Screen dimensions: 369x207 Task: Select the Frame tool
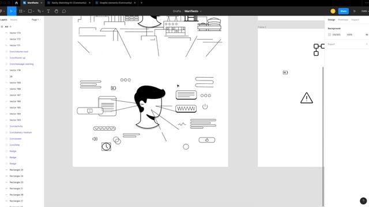(21, 11)
